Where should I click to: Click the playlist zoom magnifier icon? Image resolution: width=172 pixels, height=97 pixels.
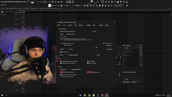tap(19, 8)
